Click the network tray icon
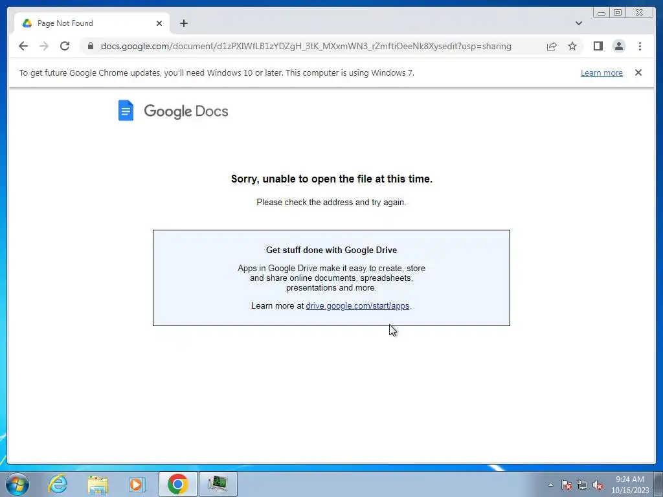The image size is (663, 497). tap(582, 485)
